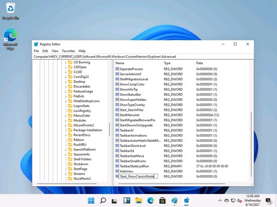The image size is (277, 207).
Task: Open Microsoft Edge desktop shortcut
Action: (x=10, y=36)
